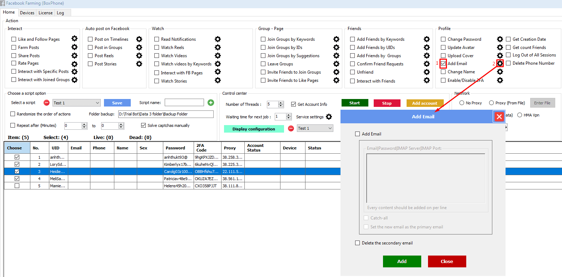Open settings gear for Add Email

[x=500, y=63]
